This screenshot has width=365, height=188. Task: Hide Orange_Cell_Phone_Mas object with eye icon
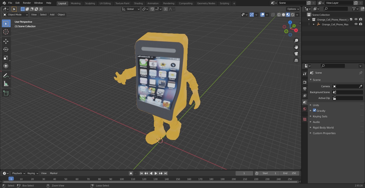coord(356,24)
